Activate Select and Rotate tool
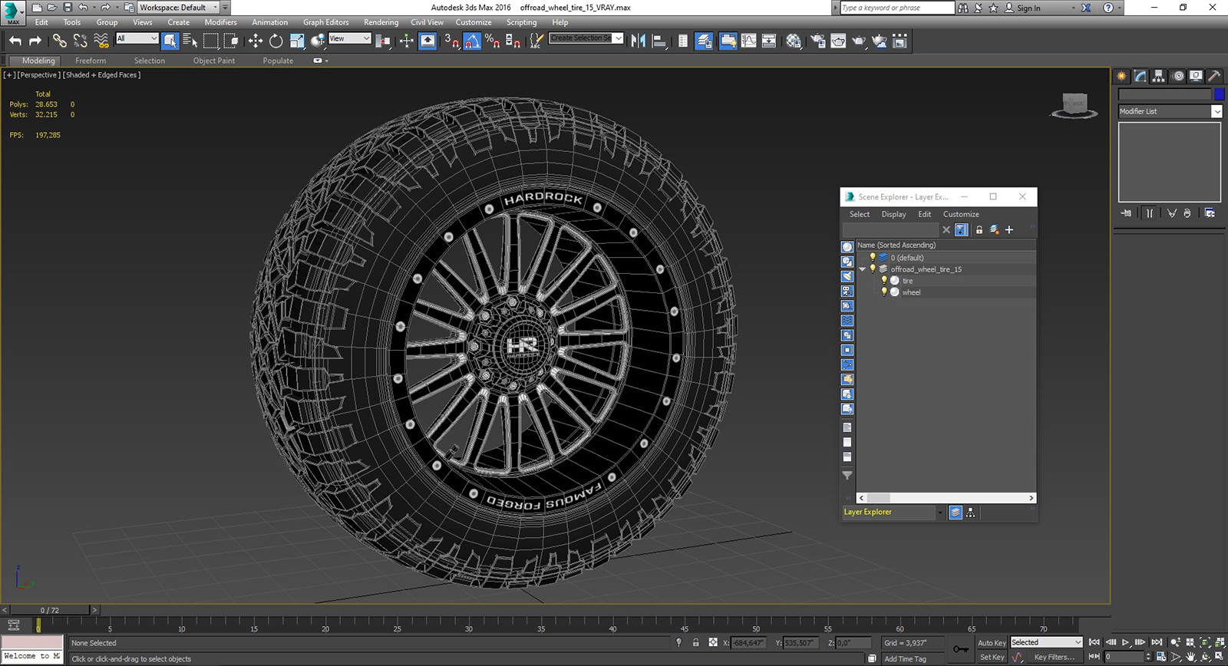Screen dimensions: 1228x666 point(276,41)
